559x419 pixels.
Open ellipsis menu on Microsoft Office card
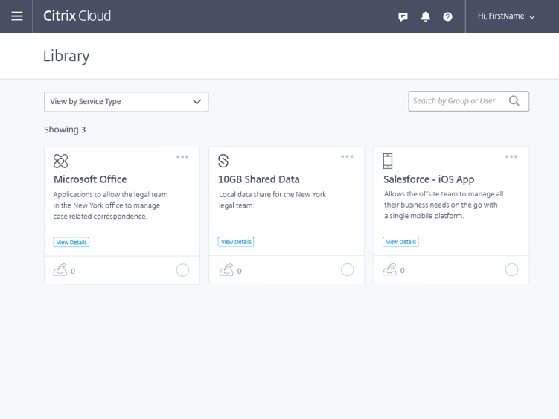click(x=182, y=157)
